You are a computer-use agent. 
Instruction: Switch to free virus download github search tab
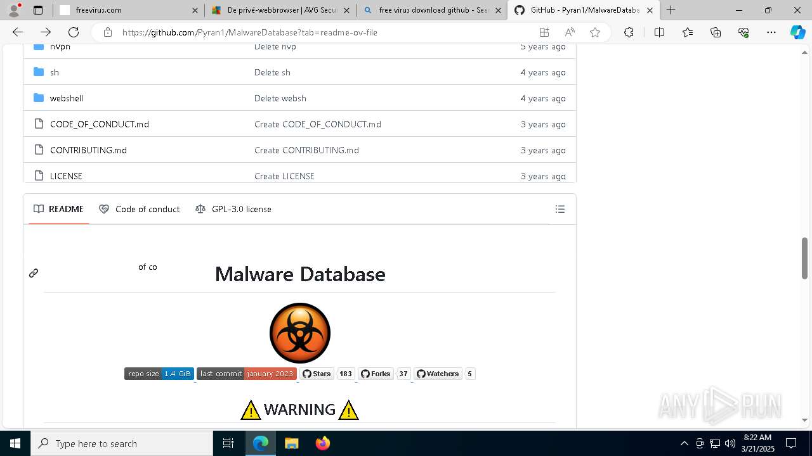tap(431, 10)
